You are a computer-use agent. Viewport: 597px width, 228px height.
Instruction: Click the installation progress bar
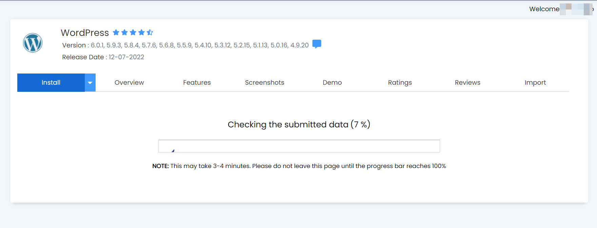[299, 146]
